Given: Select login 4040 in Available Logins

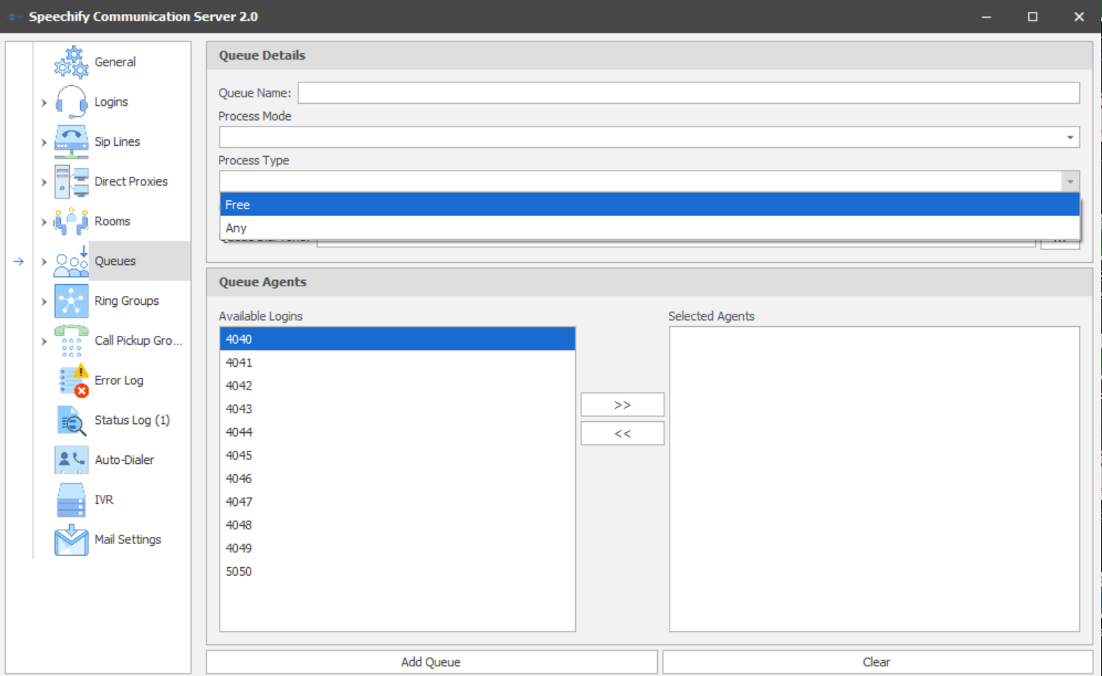Looking at the screenshot, I should point(397,339).
